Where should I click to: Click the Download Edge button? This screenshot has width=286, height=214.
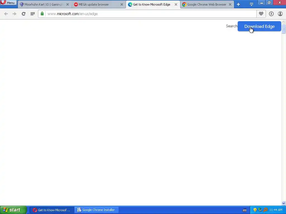[259, 26]
